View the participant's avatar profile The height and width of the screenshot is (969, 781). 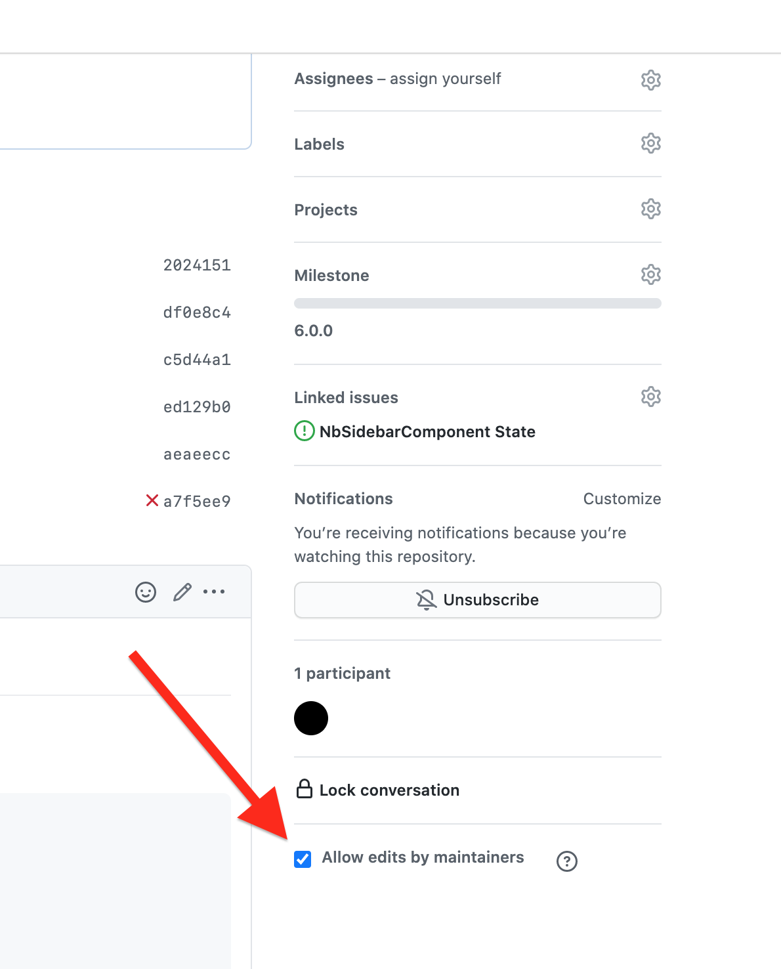311,718
